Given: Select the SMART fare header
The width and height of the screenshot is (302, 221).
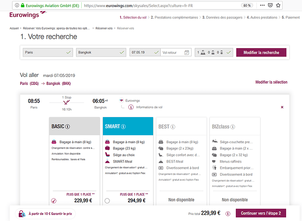Looking at the screenshot, I should (128, 126).
